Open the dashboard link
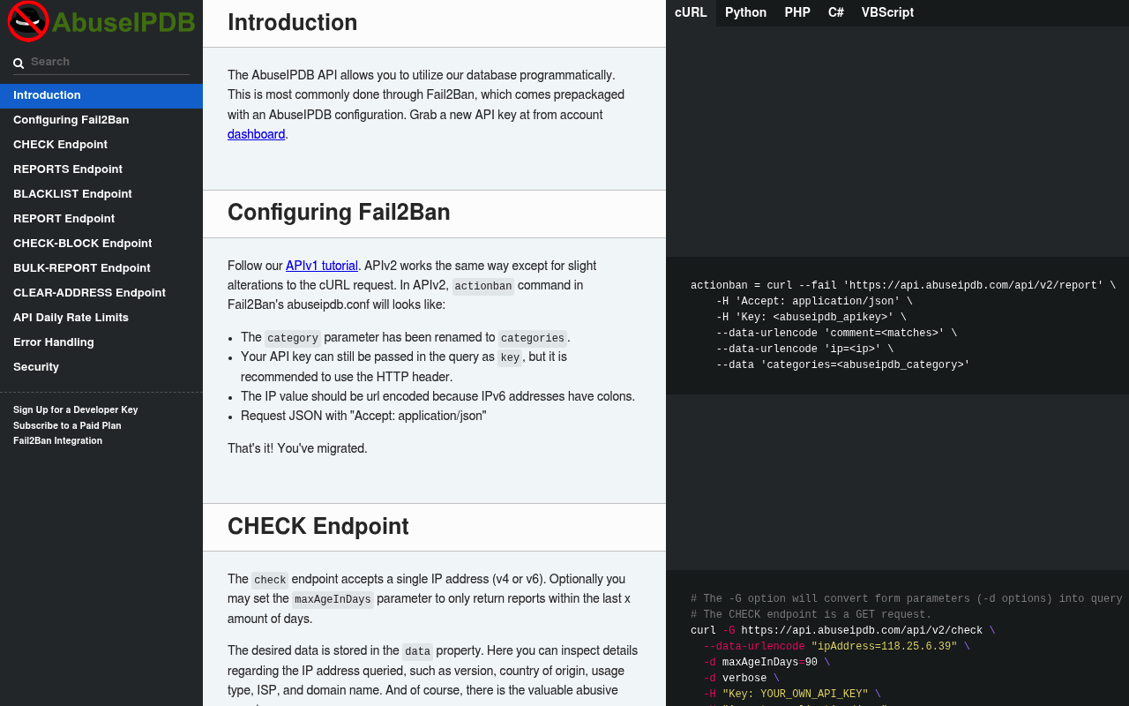Screen dimensions: 1129x706 tap(256, 134)
